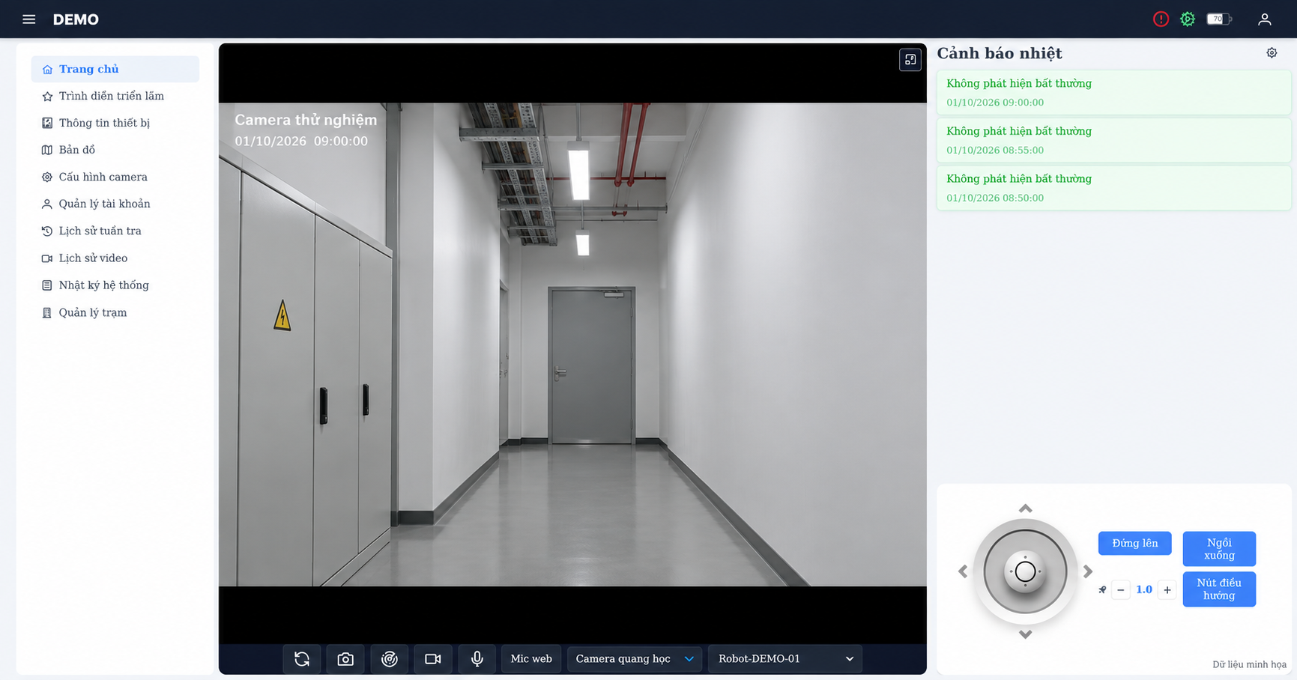
Task: Open Quản lý trạm
Action: pos(115,312)
